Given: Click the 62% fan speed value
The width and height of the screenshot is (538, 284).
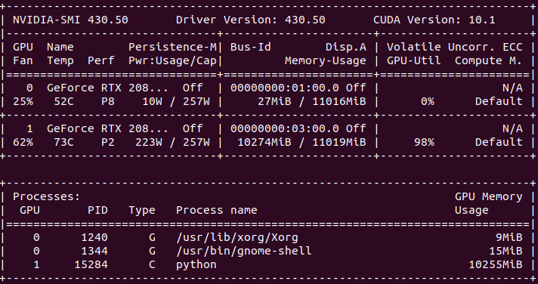Looking at the screenshot, I should pyautogui.click(x=23, y=142).
